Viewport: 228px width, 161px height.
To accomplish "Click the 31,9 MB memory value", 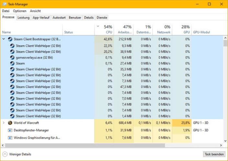I will click(126, 130).
